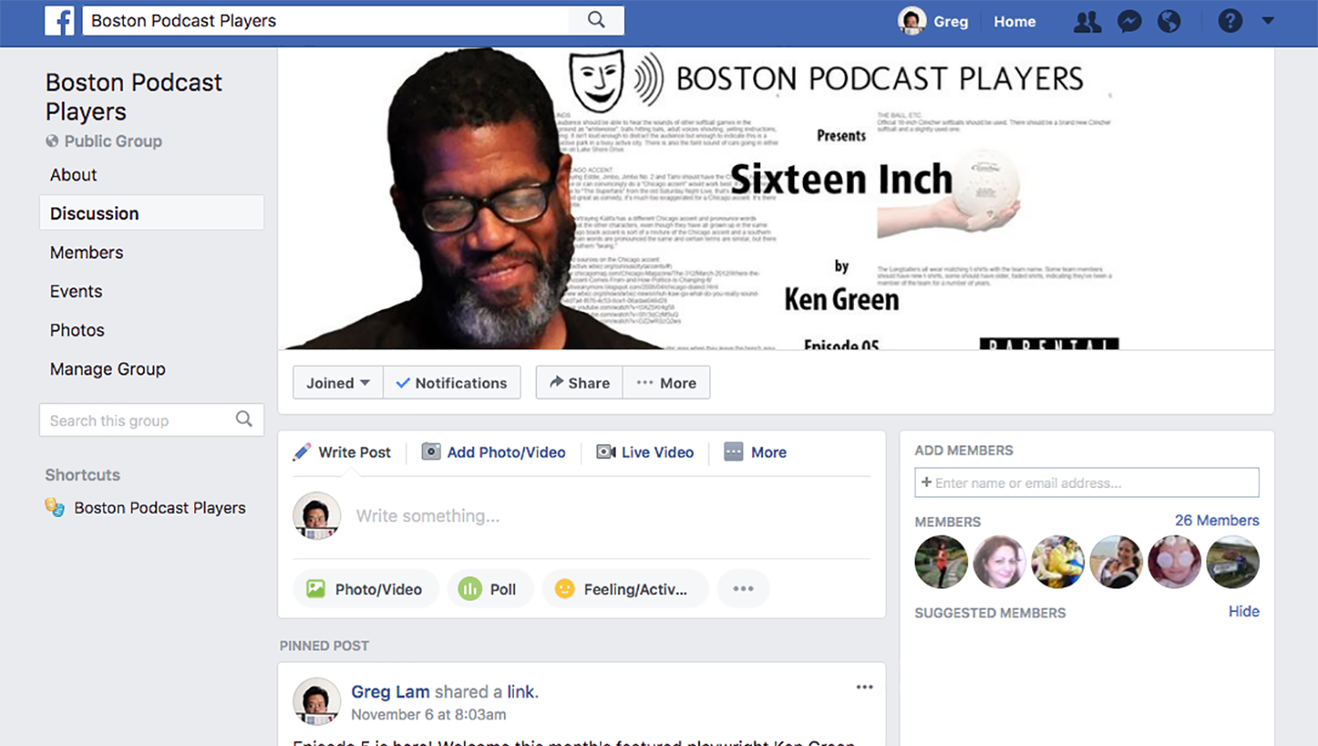Image resolution: width=1318 pixels, height=746 pixels.
Task: Click the Poll pill button
Action: coord(489,589)
